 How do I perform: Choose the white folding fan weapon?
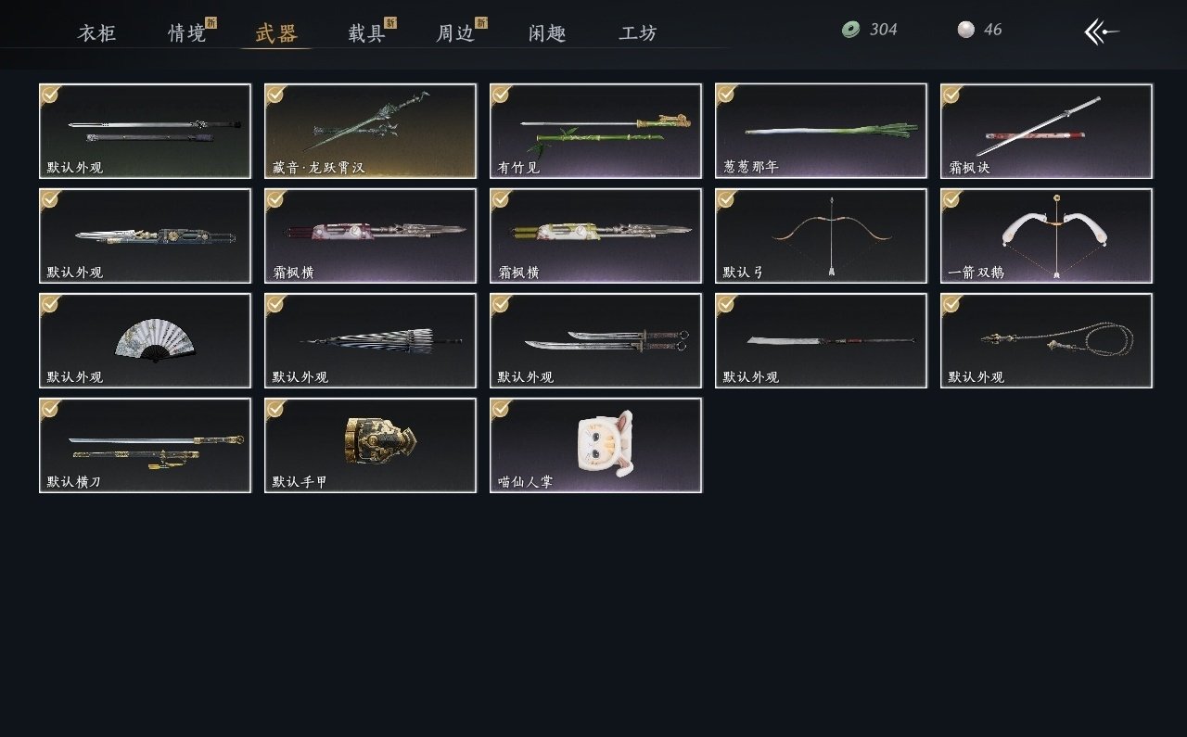pyautogui.click(x=146, y=341)
